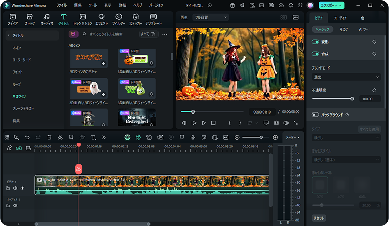Click the microphone voiceover record icon
389x226 pixels.
click(193, 137)
